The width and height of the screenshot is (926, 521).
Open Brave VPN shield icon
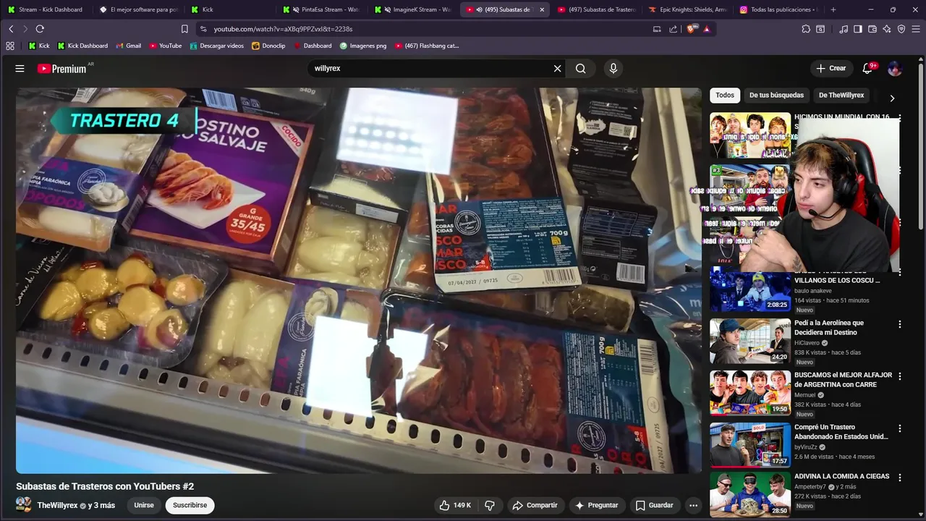[x=901, y=29]
